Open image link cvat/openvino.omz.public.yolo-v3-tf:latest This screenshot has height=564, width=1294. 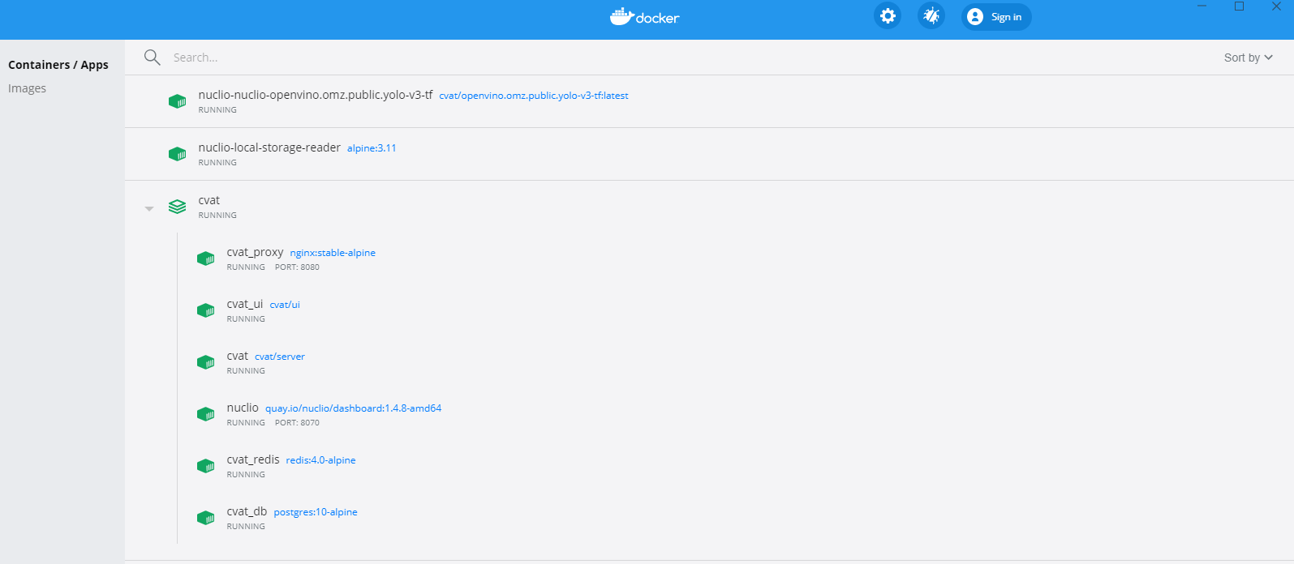[x=534, y=96]
